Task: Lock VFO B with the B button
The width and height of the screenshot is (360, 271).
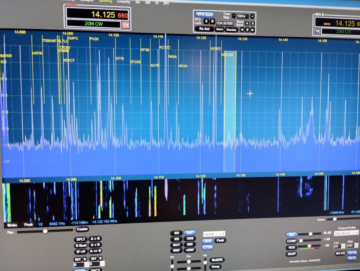Action: tap(212, 21)
